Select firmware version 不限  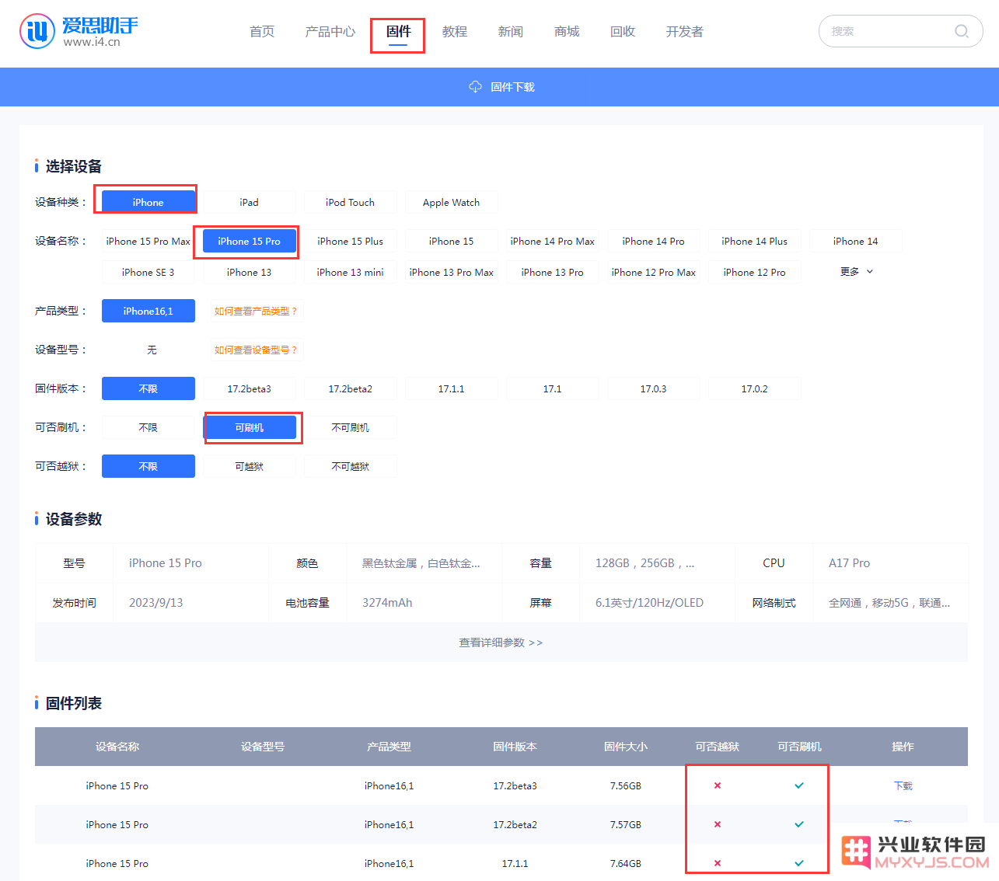(148, 388)
